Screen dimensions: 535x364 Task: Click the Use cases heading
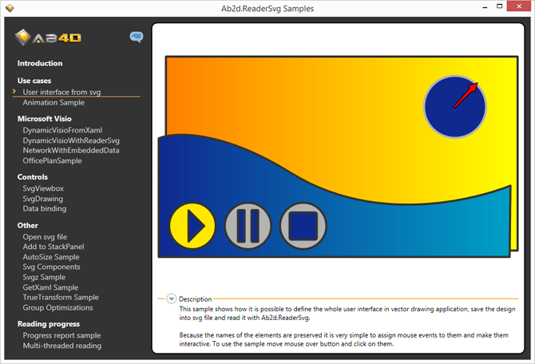[34, 81]
